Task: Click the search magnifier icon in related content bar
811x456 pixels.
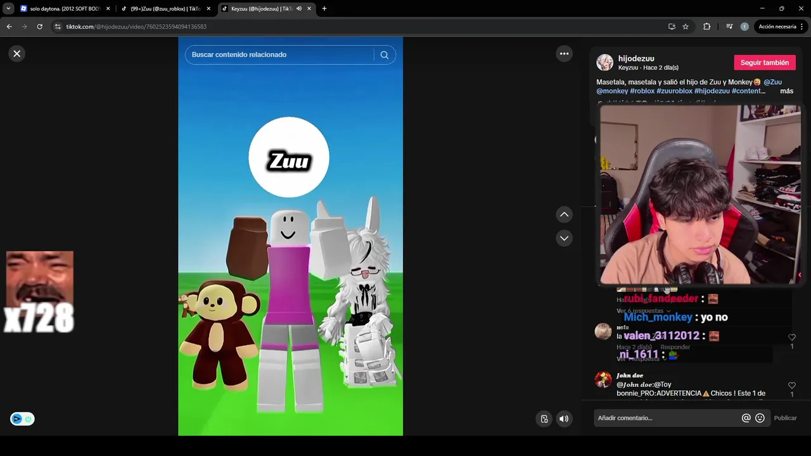Action: click(384, 55)
